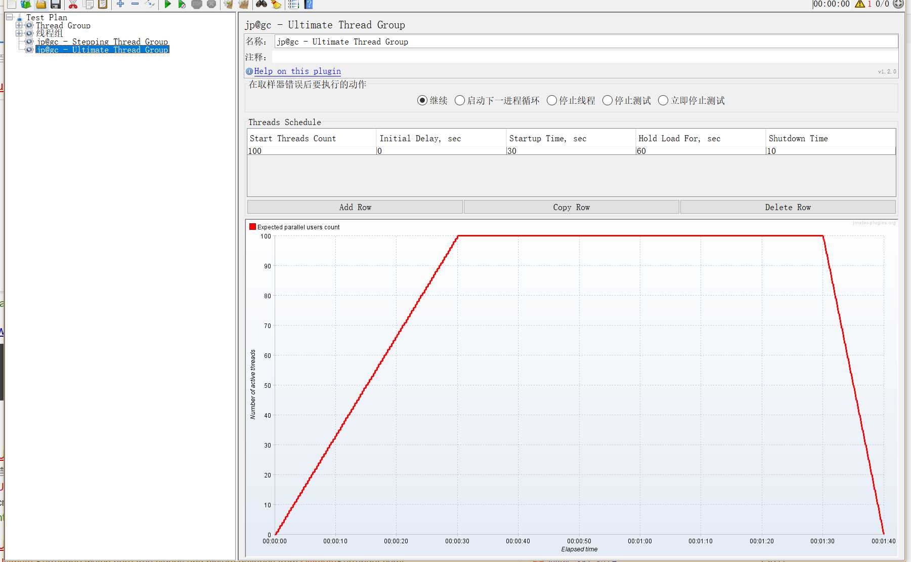Click gear icon of Stepping Thread Group node

point(29,42)
